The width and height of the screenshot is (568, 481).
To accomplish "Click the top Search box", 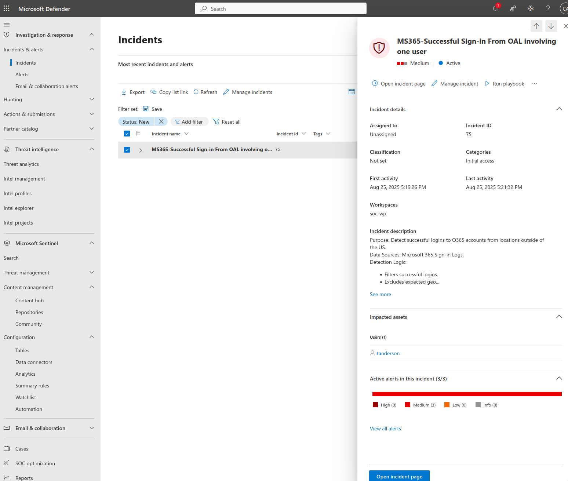I will point(281,8).
